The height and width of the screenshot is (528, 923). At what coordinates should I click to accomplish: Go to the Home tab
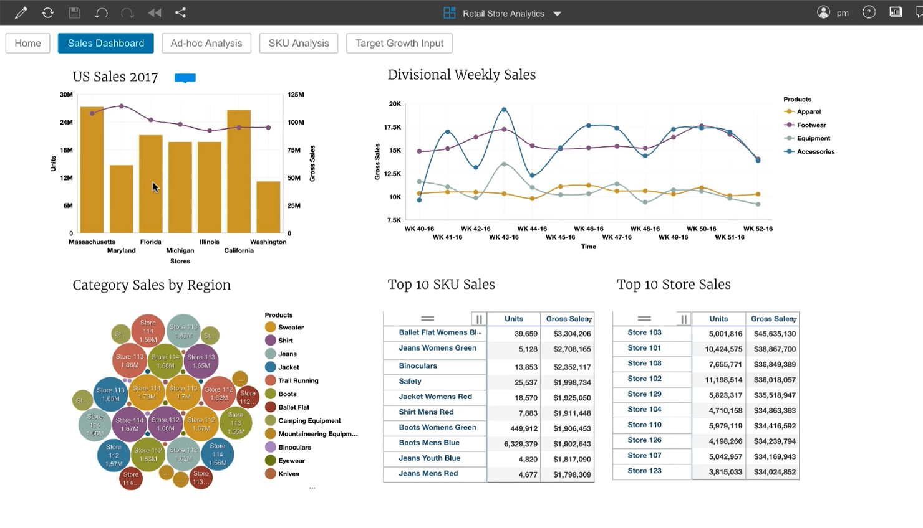28,43
